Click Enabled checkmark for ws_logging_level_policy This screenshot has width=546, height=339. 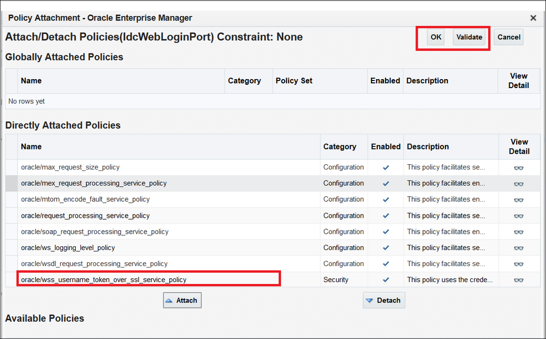coord(386,248)
